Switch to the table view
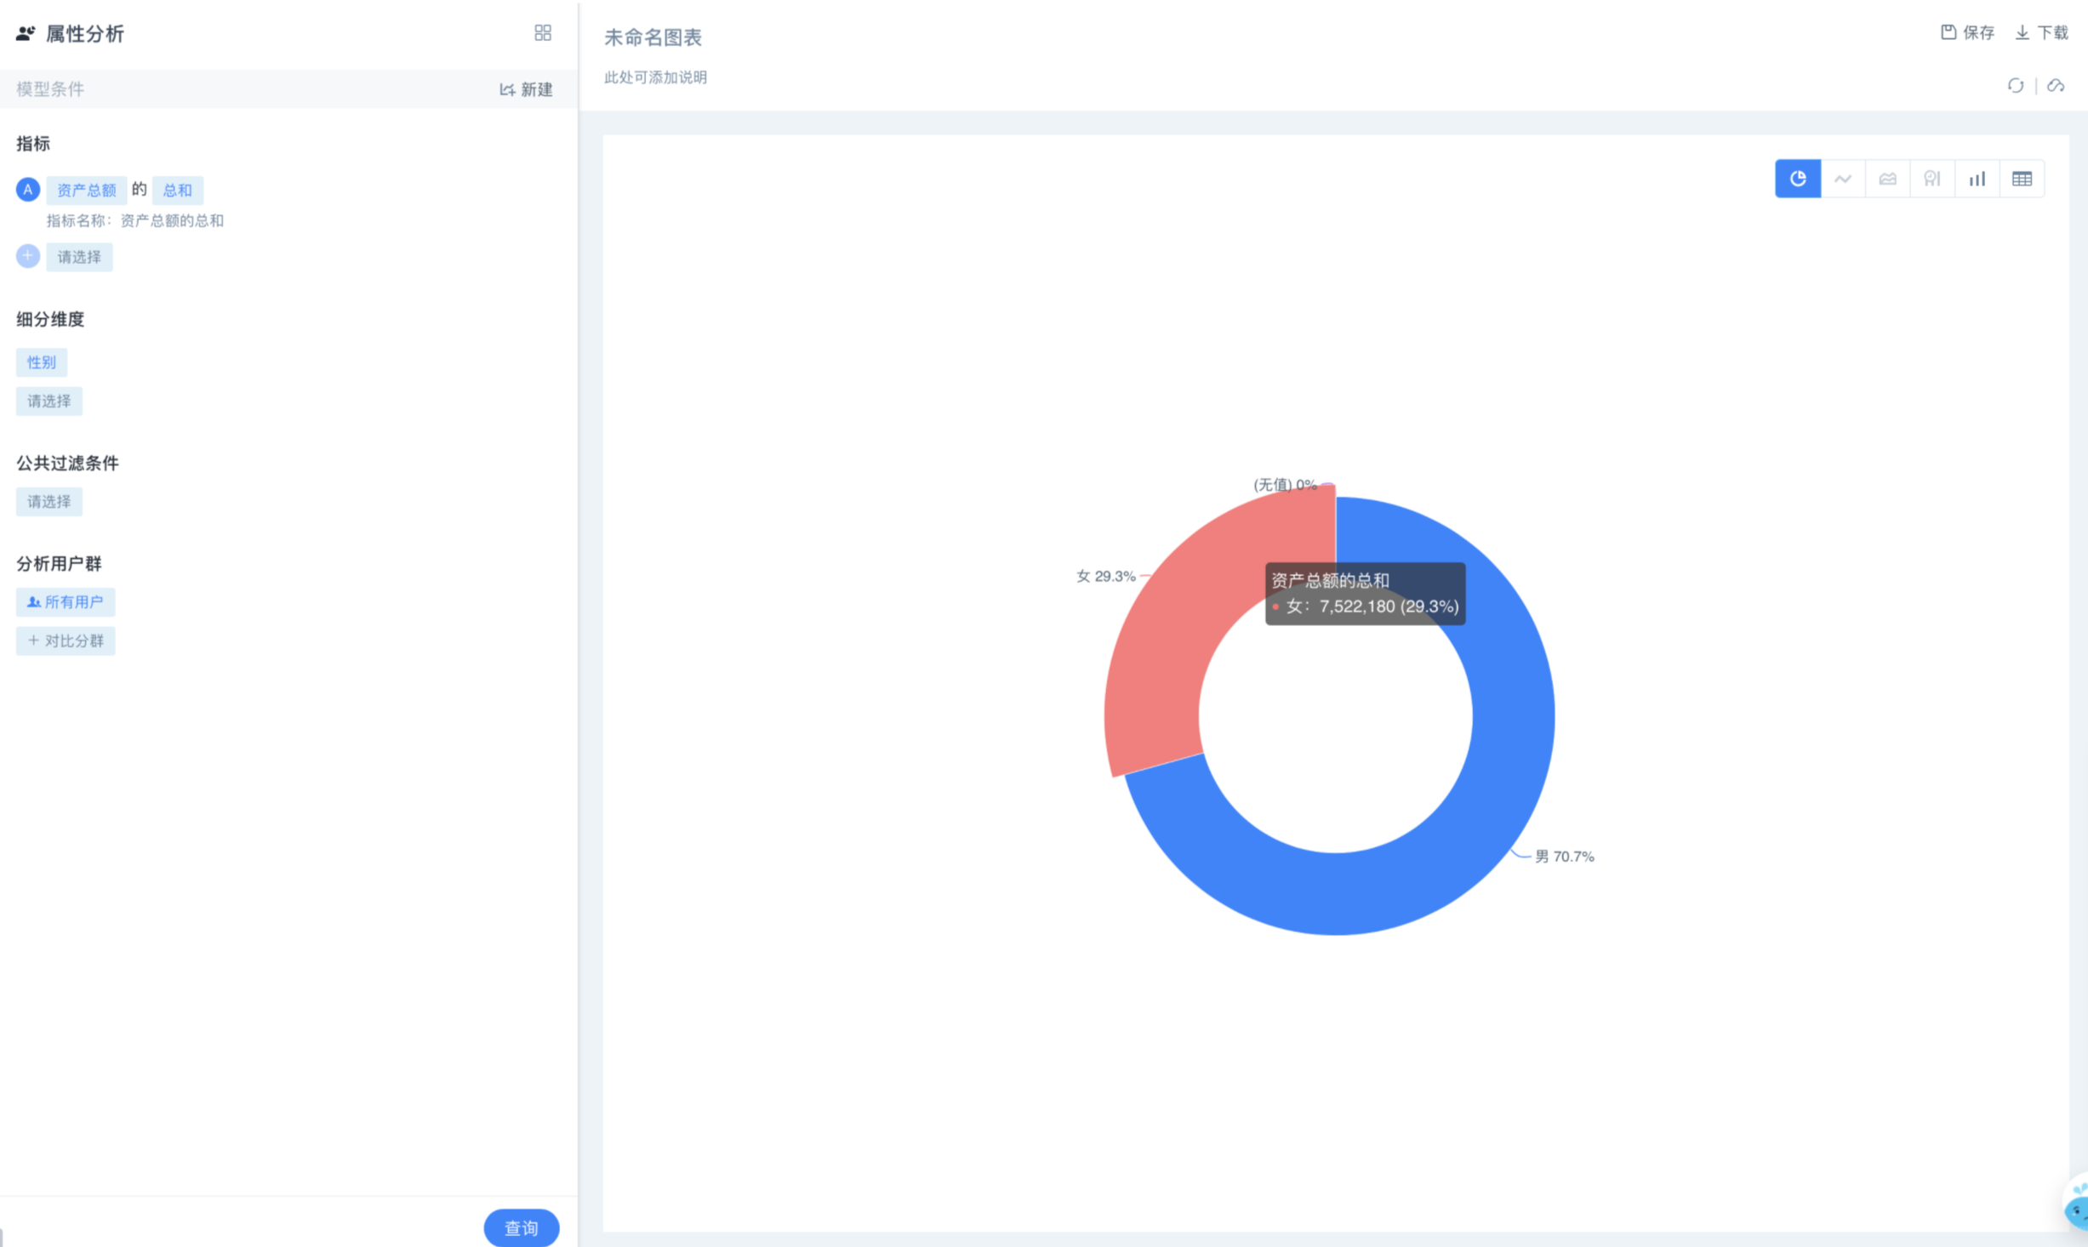 click(x=2022, y=179)
